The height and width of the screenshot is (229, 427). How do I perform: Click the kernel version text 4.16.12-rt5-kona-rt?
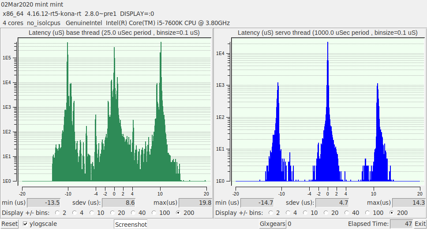coord(54,14)
